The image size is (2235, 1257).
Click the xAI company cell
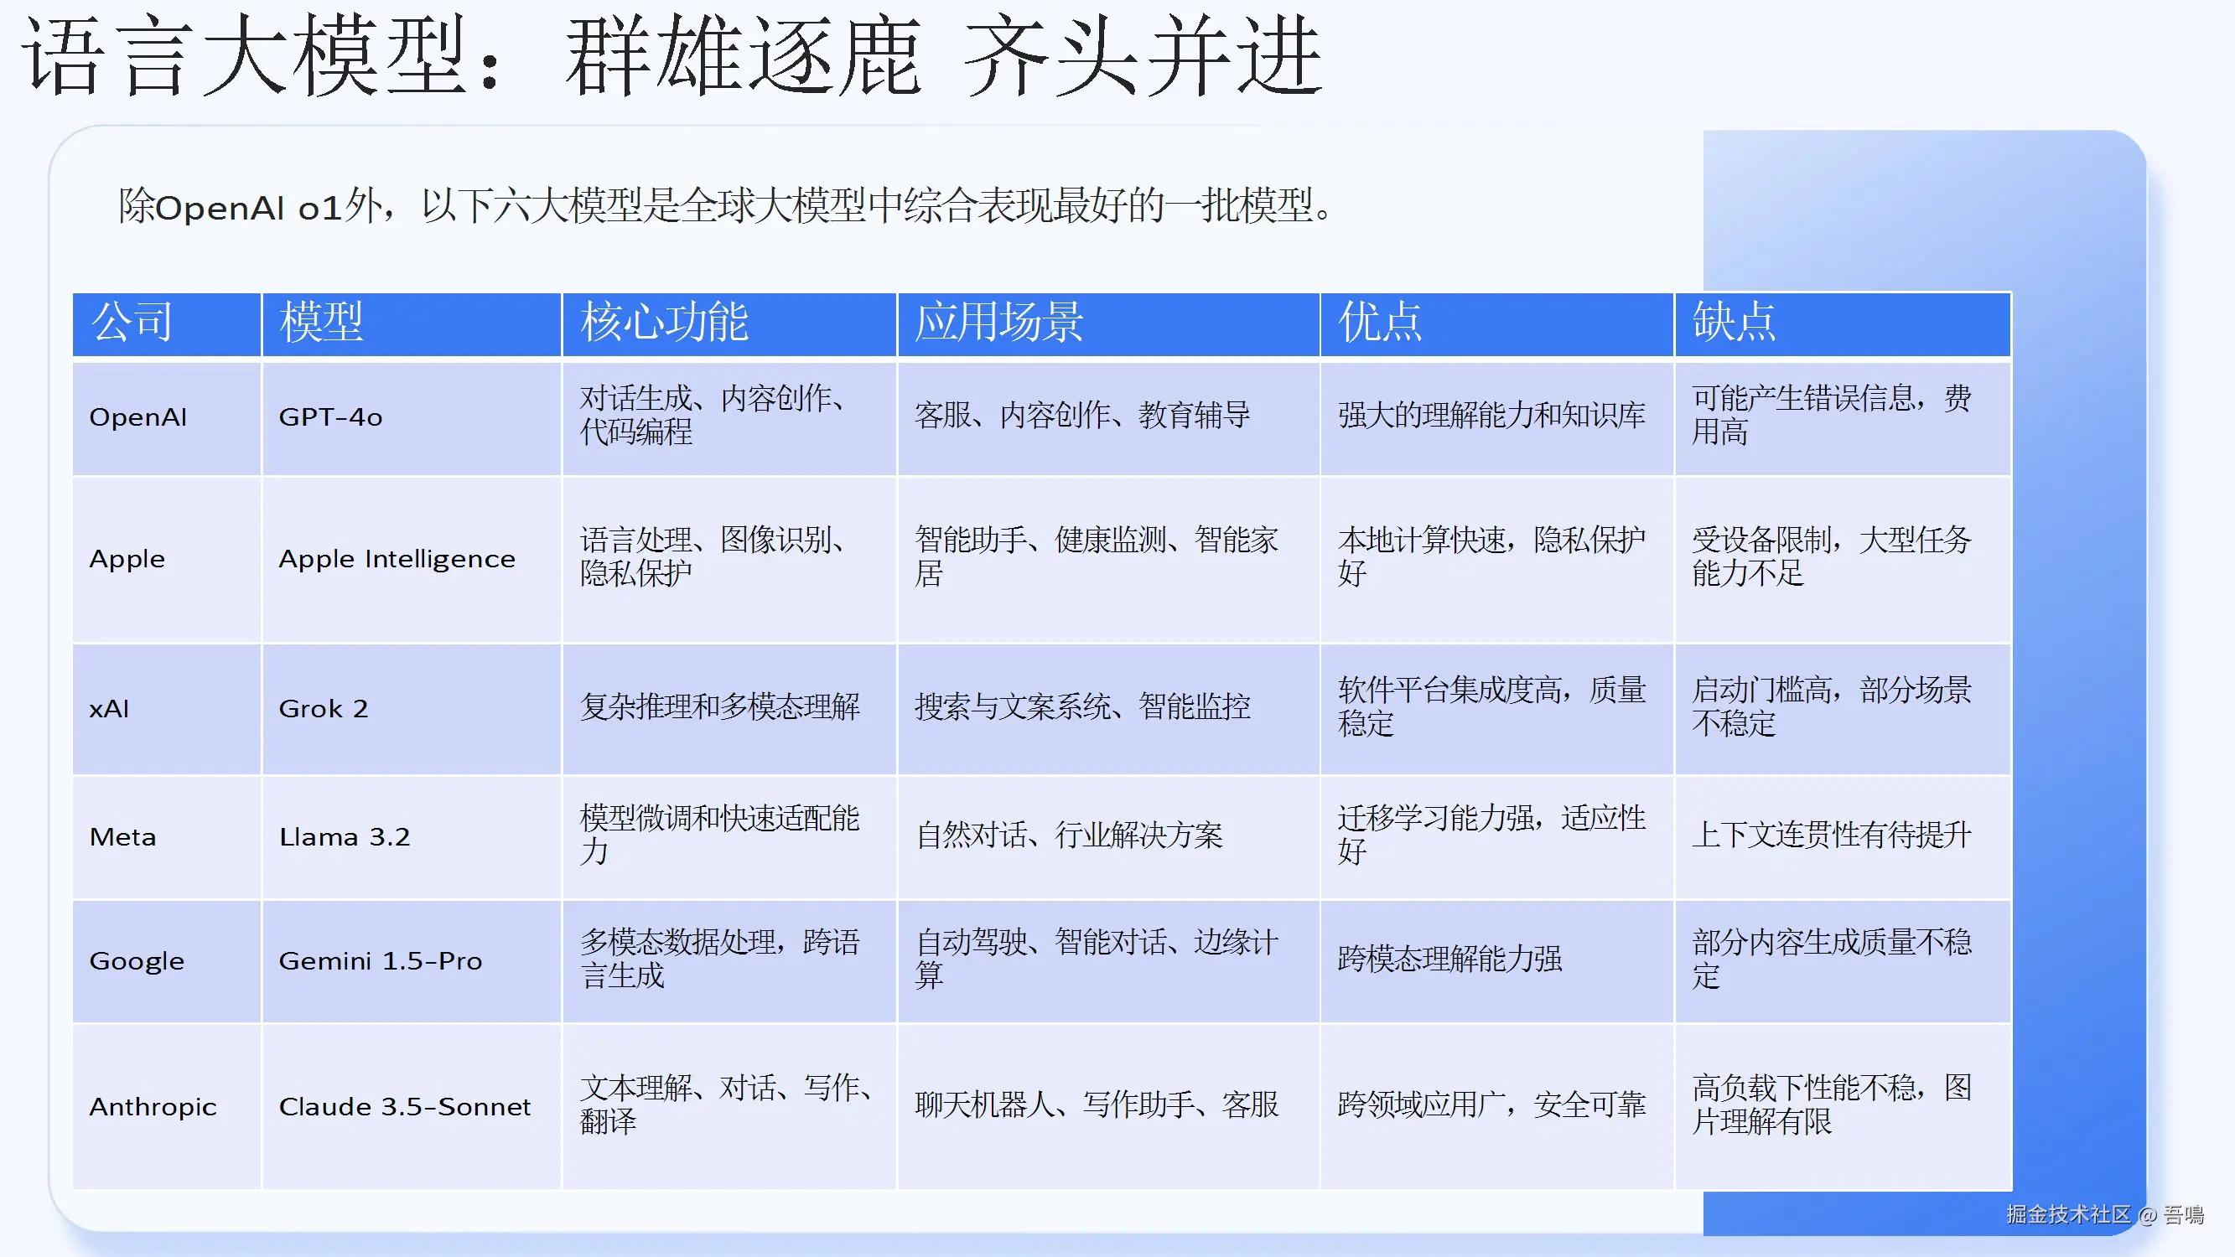click(x=109, y=709)
